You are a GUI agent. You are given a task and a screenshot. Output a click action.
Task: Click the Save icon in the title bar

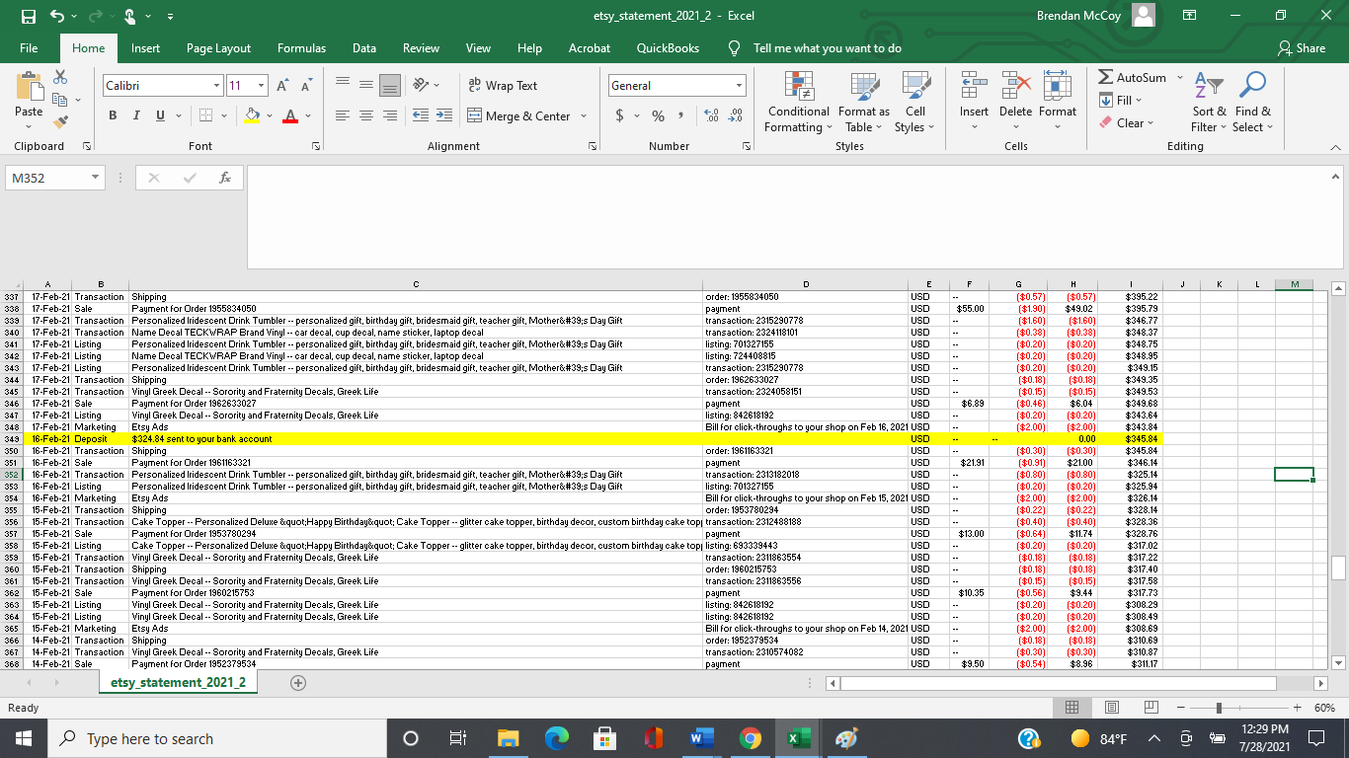[29, 16]
